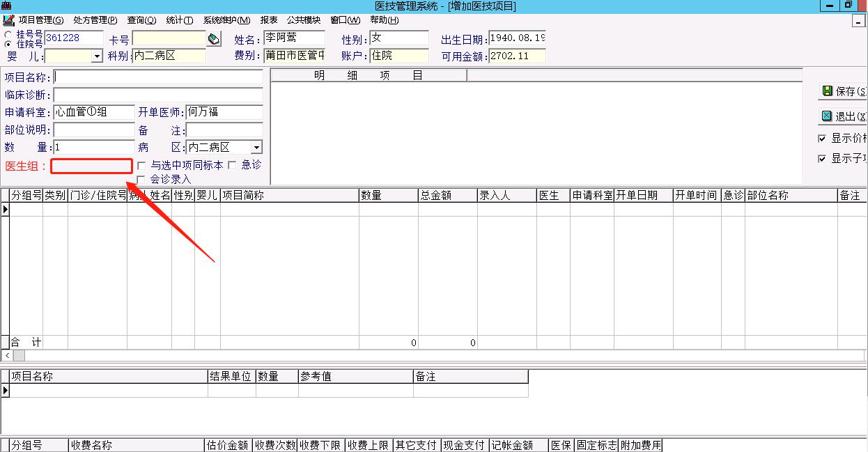Click the 项目简称 column header
This screenshot has height=452, width=868.
click(x=290, y=196)
